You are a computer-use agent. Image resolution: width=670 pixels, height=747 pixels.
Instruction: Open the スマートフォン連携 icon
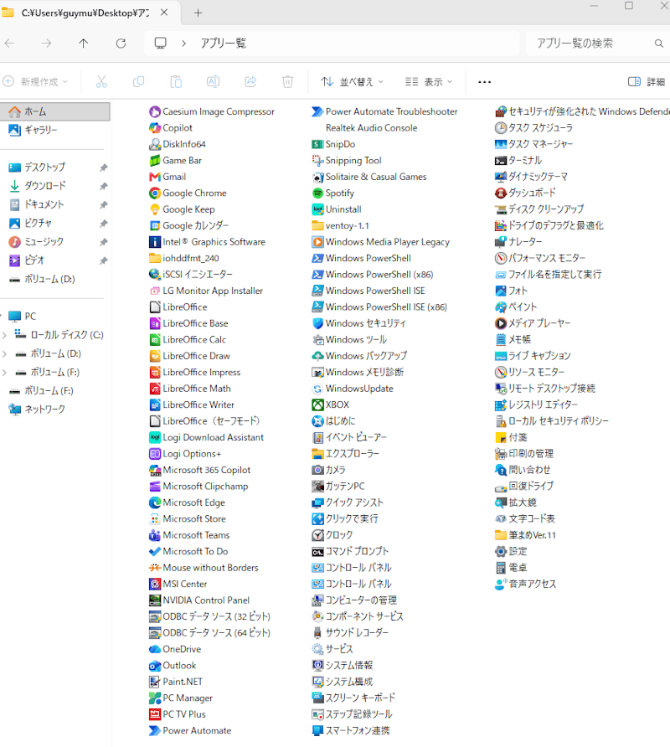point(317,730)
